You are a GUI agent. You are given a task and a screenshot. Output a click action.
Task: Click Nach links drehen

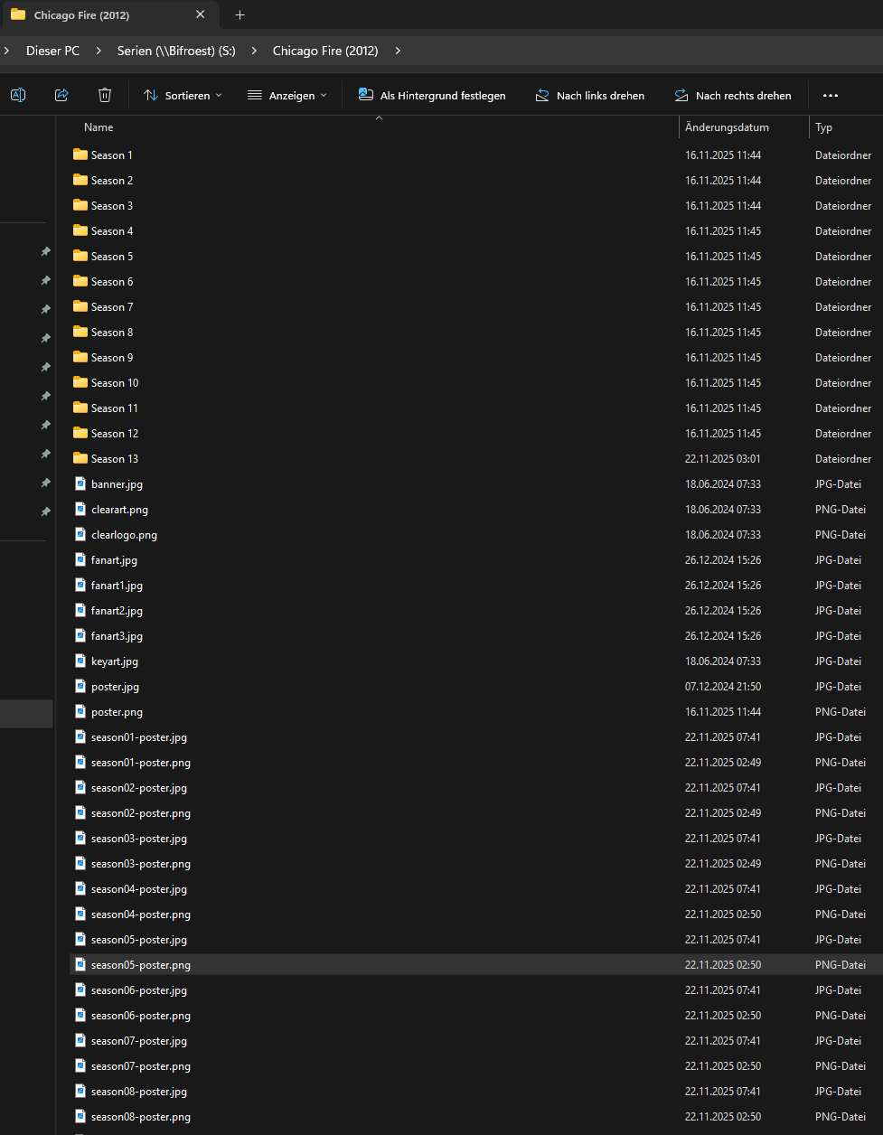590,95
